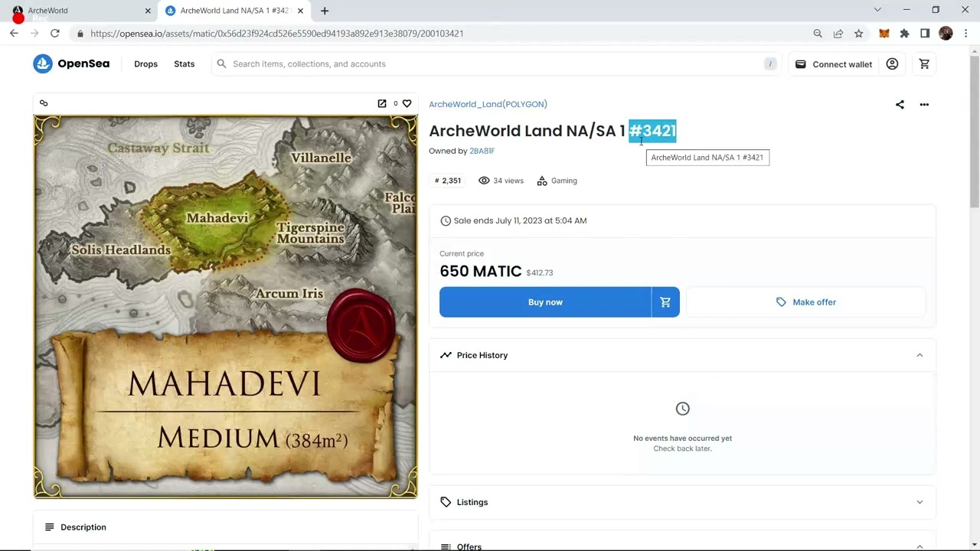Click the browser share page icon

click(x=838, y=34)
